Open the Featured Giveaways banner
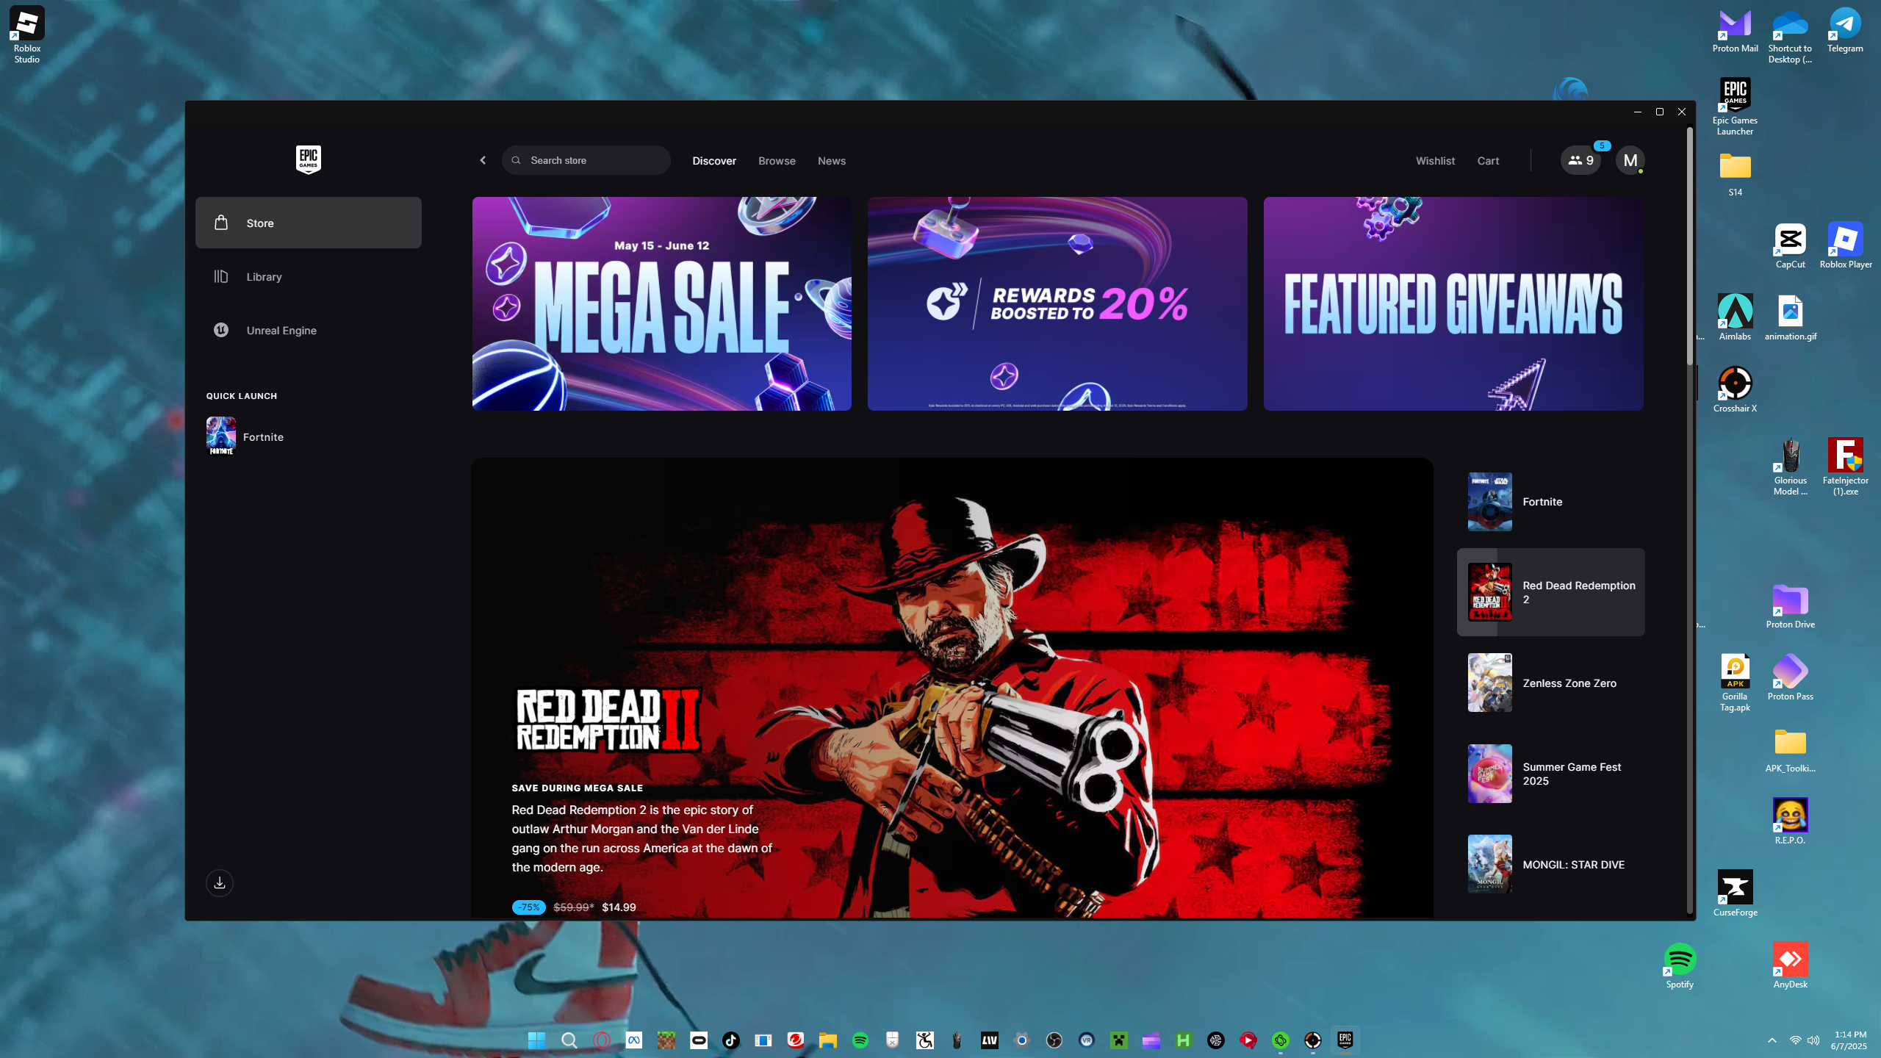 pos(1453,303)
